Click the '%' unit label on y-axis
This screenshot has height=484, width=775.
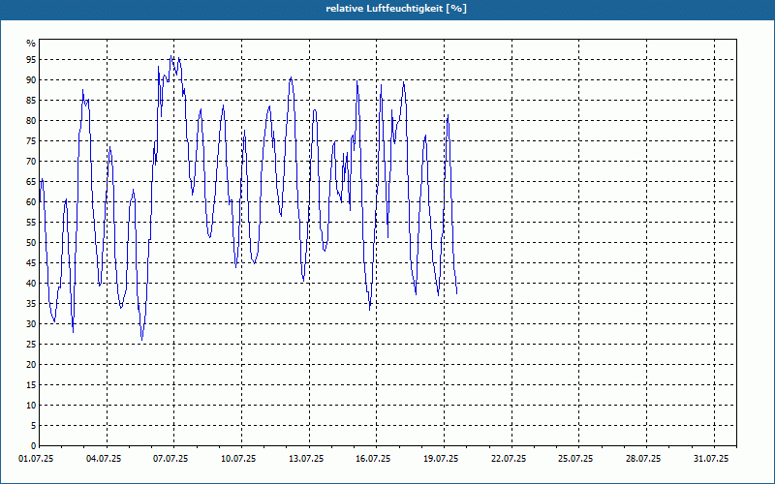[x=31, y=44]
